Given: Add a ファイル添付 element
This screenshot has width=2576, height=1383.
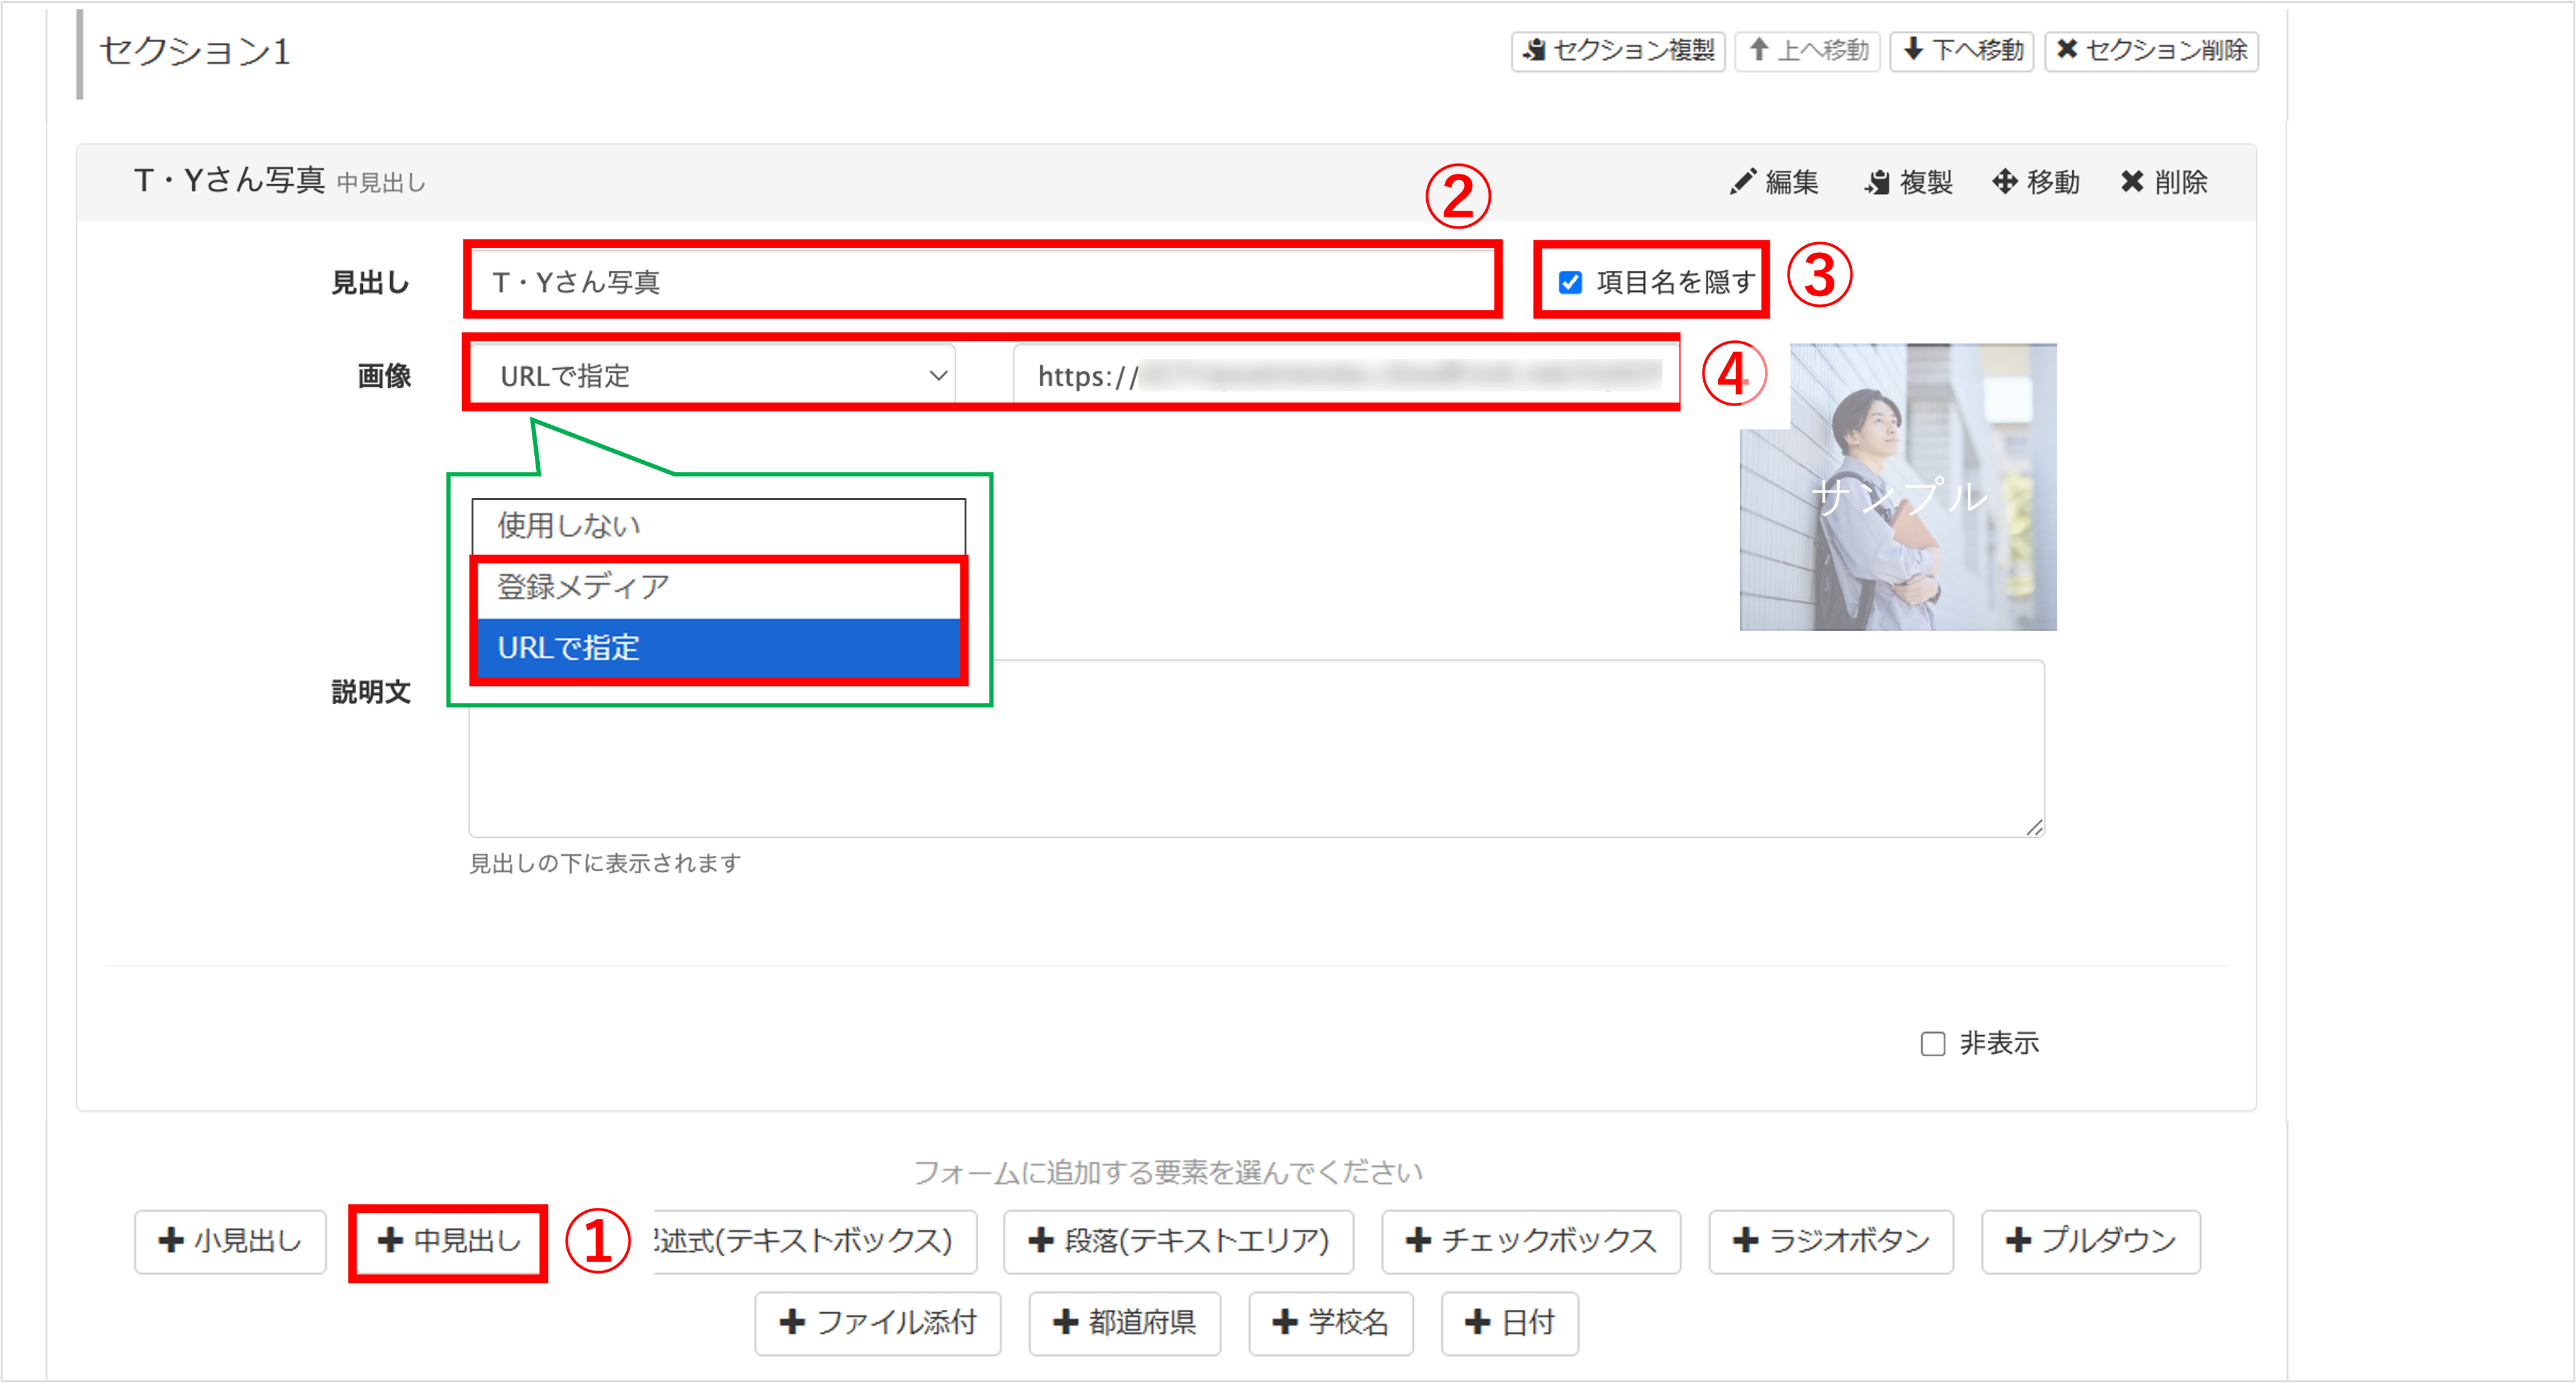Looking at the screenshot, I should (877, 1323).
